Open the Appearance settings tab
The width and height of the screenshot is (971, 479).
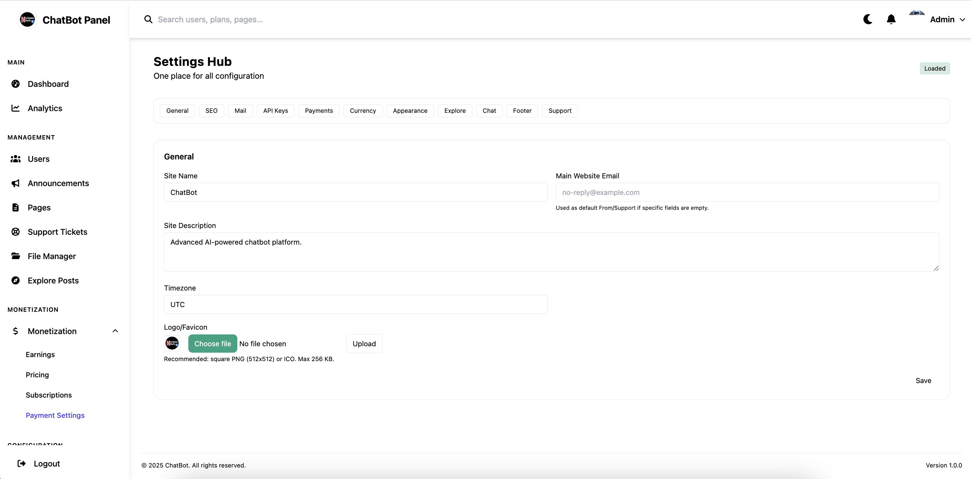[410, 111]
